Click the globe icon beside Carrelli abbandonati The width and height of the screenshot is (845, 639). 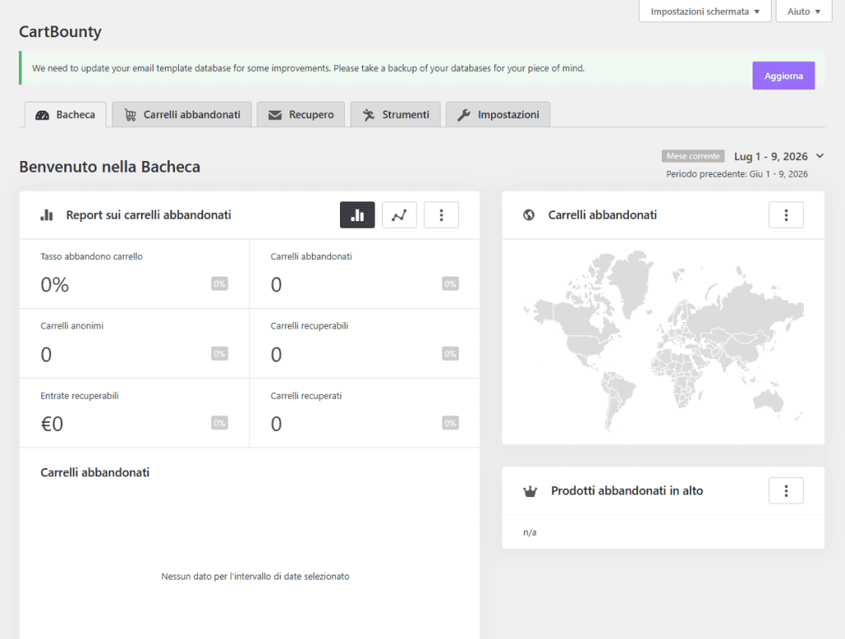pos(529,215)
